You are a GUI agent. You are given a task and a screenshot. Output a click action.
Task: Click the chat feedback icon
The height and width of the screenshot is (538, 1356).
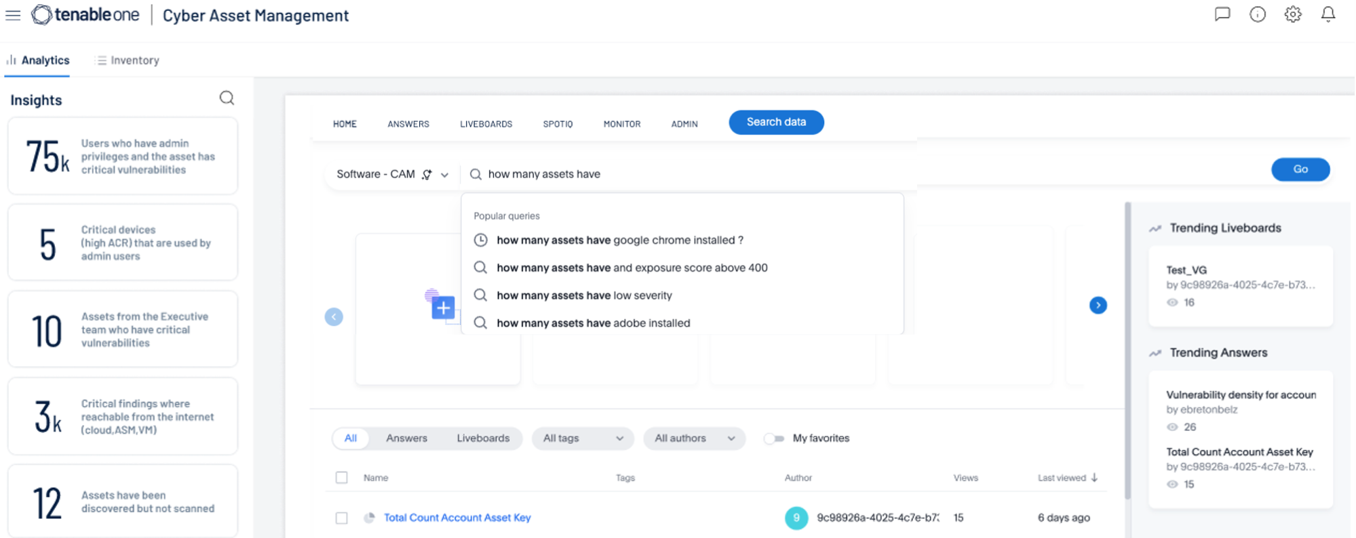click(1222, 14)
